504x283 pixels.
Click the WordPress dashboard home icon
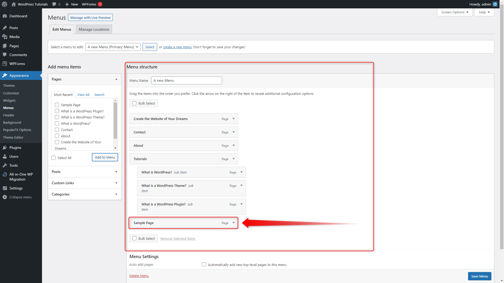tap(13, 4)
